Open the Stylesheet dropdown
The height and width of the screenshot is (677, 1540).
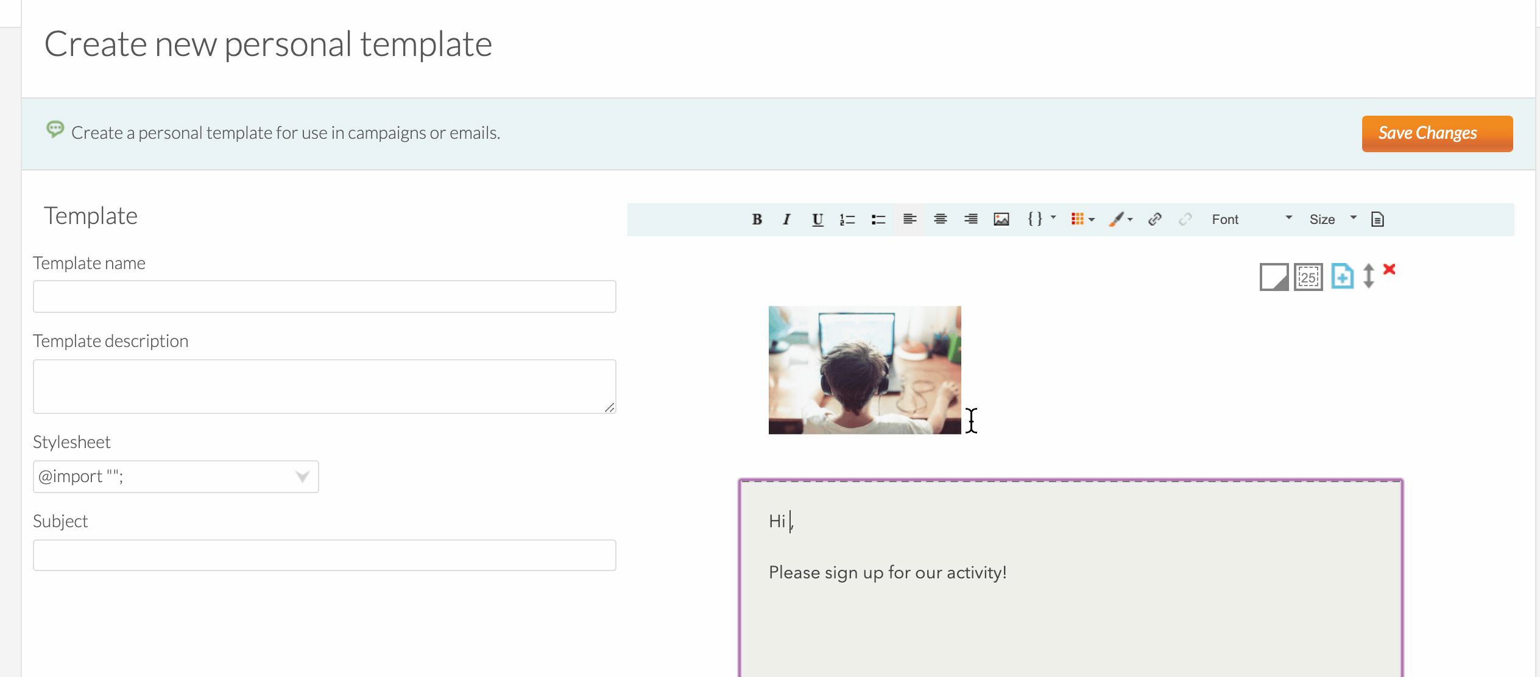(175, 477)
